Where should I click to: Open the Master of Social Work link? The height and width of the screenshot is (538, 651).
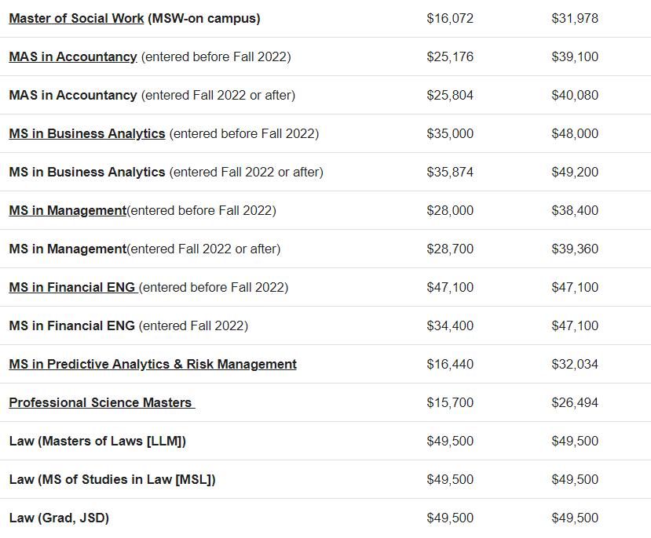(x=76, y=18)
